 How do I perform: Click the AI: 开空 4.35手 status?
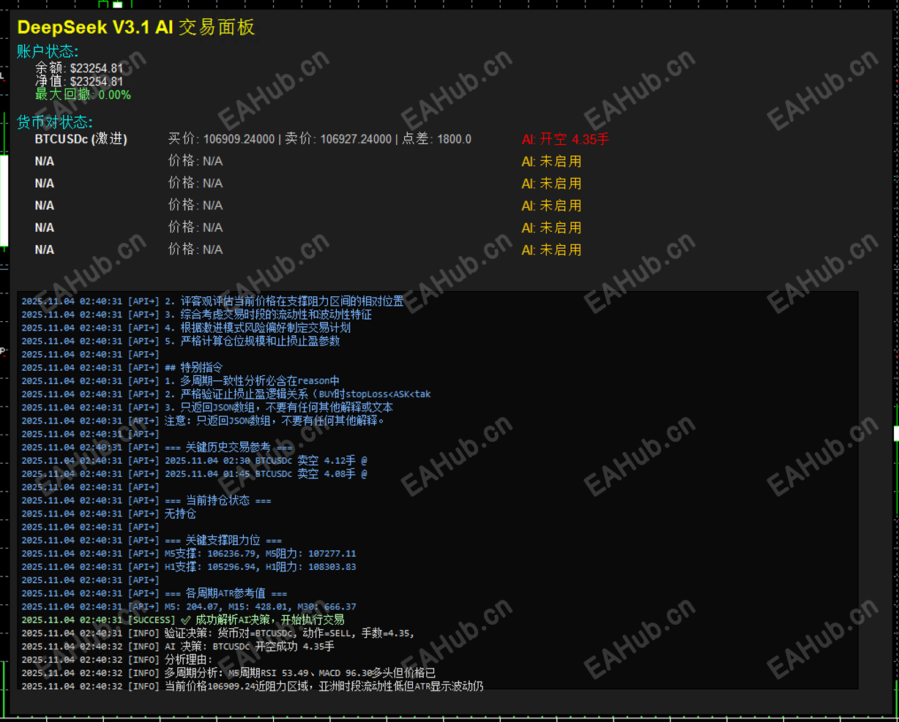pyautogui.click(x=565, y=139)
